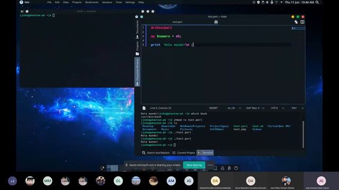339x190 pixels.
Task: Open the Projects menu
Action: [77, 2]
